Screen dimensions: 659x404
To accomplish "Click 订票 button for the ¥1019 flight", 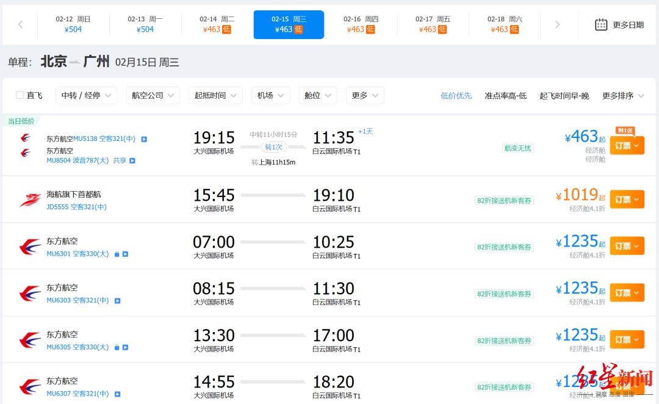I will [x=627, y=200].
